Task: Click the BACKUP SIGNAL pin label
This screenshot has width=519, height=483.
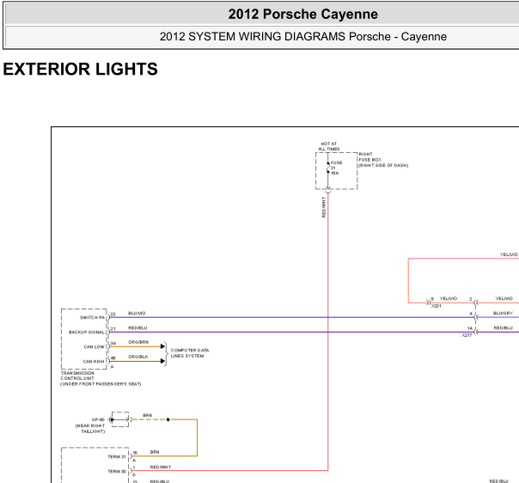Action: coord(87,332)
